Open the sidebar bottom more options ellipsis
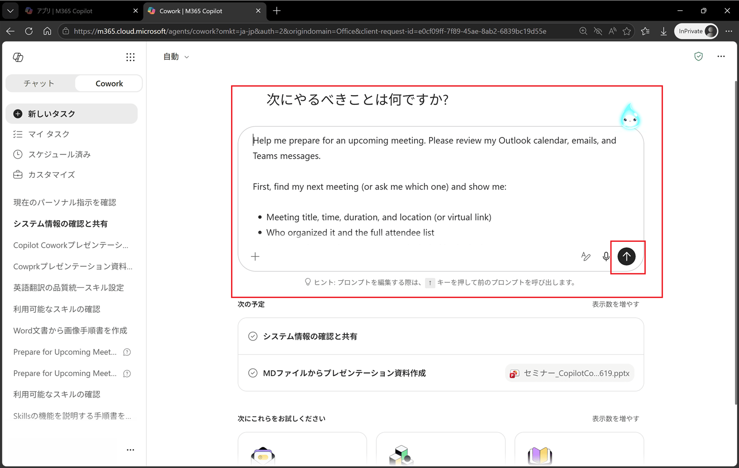The image size is (739, 468). tap(130, 450)
